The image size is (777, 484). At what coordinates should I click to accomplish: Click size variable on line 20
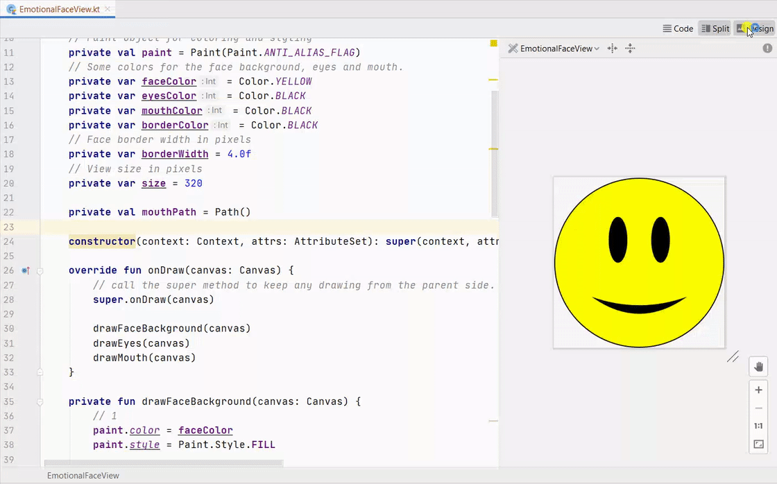(x=153, y=183)
